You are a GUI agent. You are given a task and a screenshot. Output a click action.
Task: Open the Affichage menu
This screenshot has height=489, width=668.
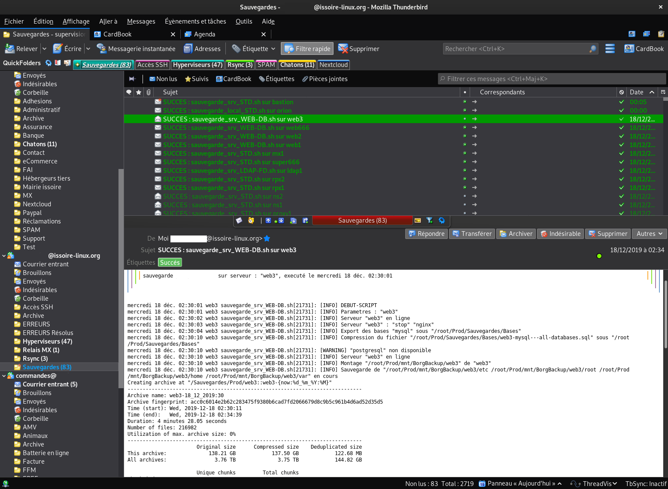76,21
